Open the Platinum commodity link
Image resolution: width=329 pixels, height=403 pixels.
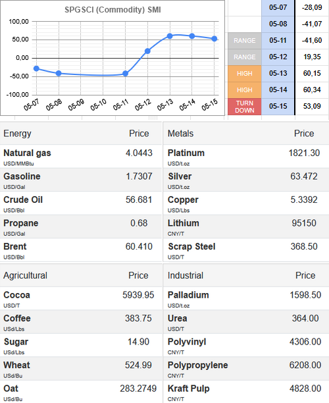coord(186,153)
